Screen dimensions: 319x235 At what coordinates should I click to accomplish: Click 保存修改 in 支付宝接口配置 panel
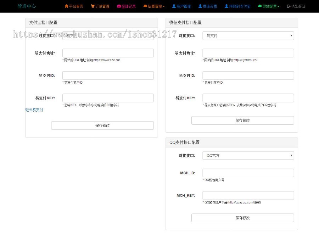pyautogui.click(x=102, y=125)
